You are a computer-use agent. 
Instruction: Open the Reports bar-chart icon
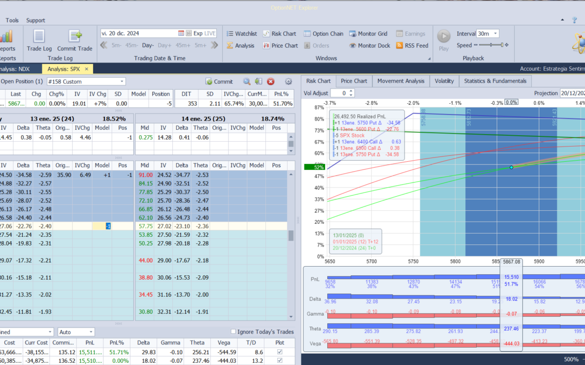6,37
